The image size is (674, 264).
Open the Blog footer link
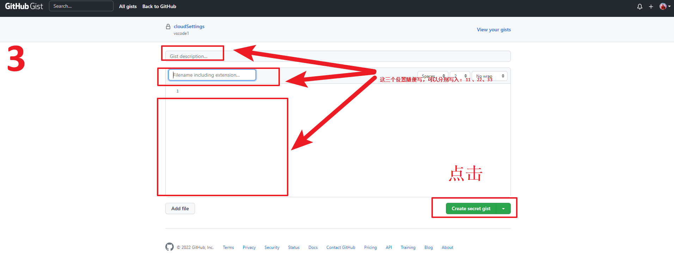pos(429,247)
